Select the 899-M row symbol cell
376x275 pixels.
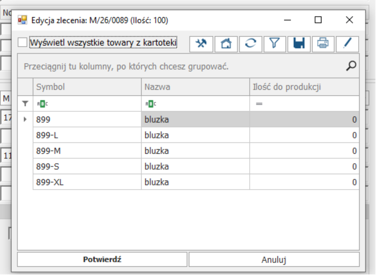(x=87, y=151)
